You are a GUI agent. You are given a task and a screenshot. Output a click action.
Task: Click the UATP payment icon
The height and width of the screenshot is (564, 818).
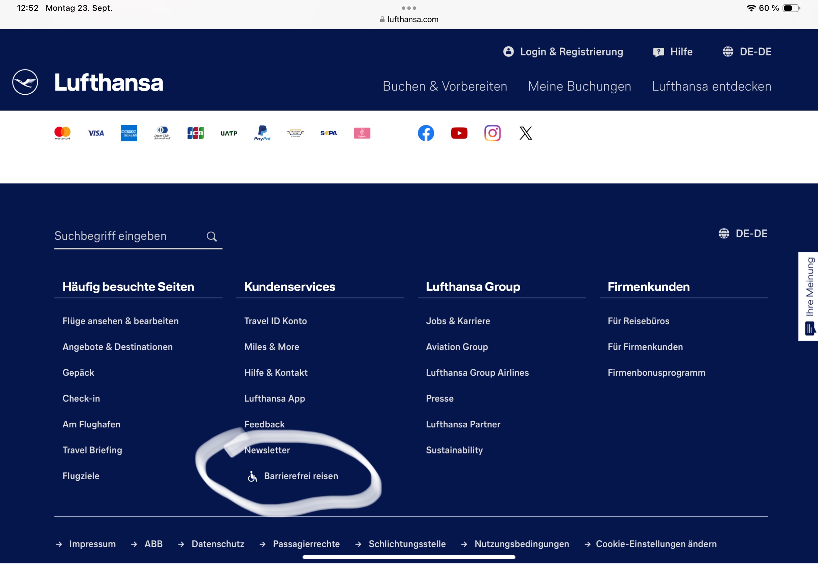pos(229,133)
